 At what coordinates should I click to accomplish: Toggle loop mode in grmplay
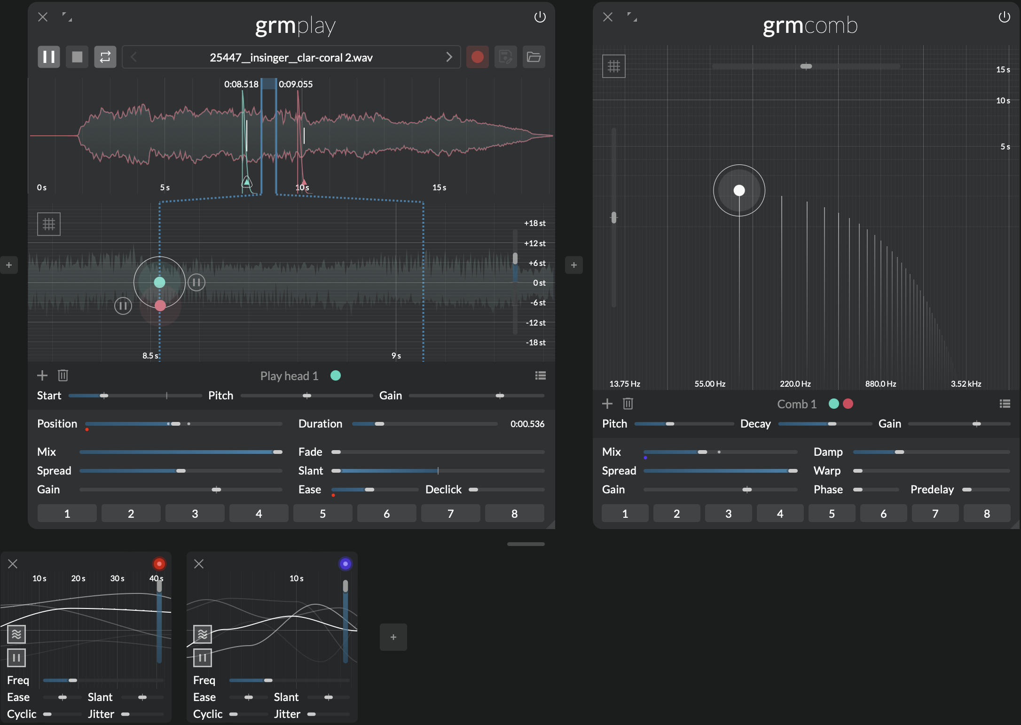click(x=105, y=57)
